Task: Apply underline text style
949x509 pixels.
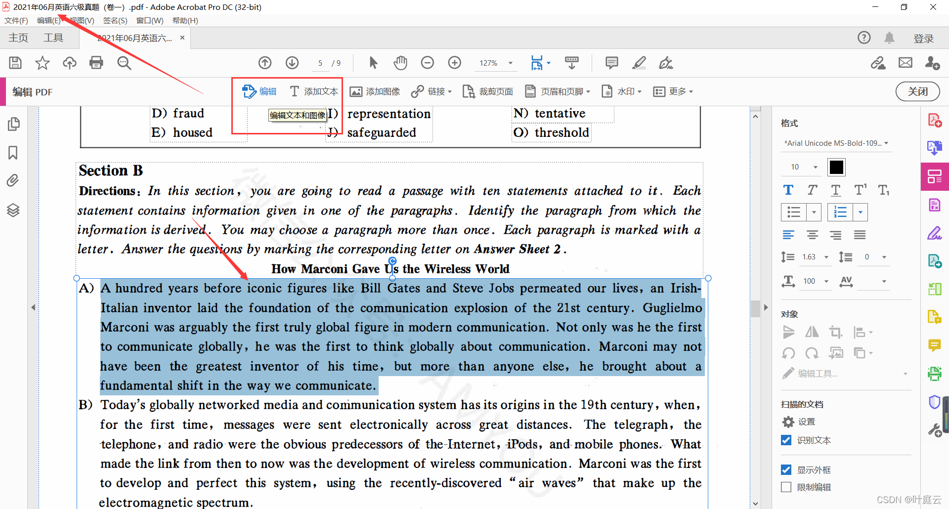Action: pyautogui.click(x=836, y=190)
